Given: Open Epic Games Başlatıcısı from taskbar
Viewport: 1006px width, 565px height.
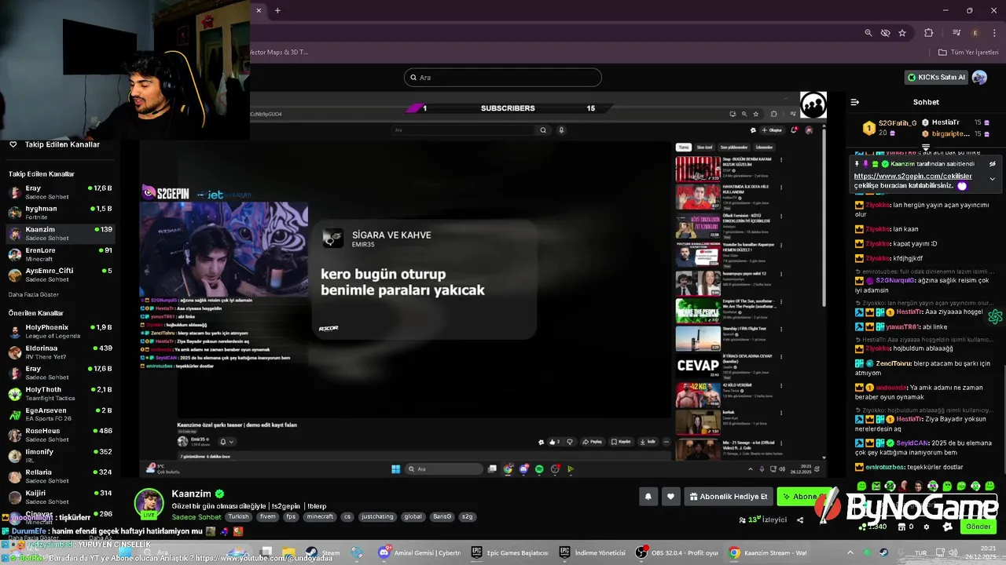Looking at the screenshot, I should (x=509, y=552).
